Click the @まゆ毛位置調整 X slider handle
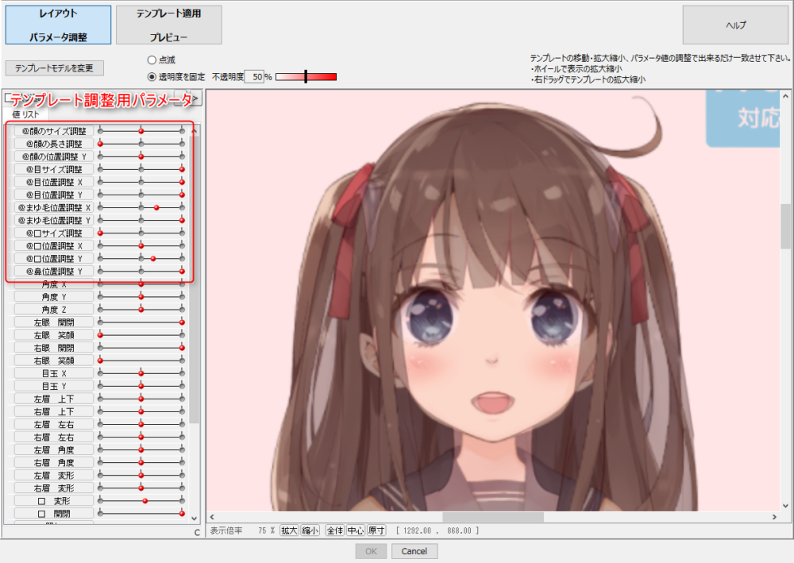 [x=156, y=207]
